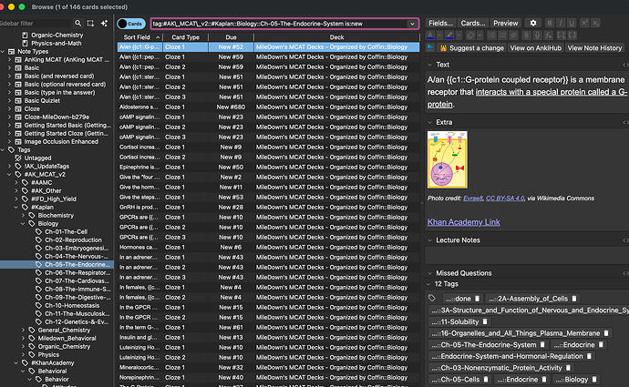Collapse the Biology tag node under #Kaplan
The height and width of the screenshot is (387, 629).
click(24, 223)
